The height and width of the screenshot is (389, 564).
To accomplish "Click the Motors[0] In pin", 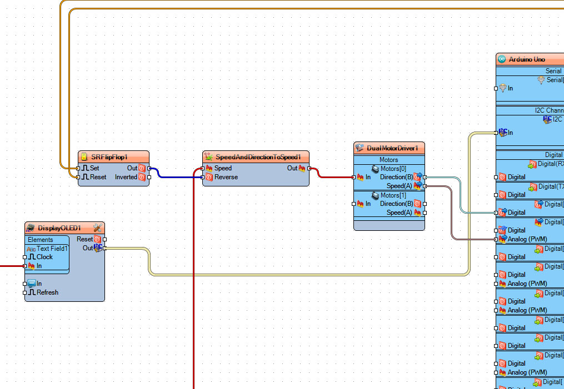I will pyautogui.click(x=353, y=177).
